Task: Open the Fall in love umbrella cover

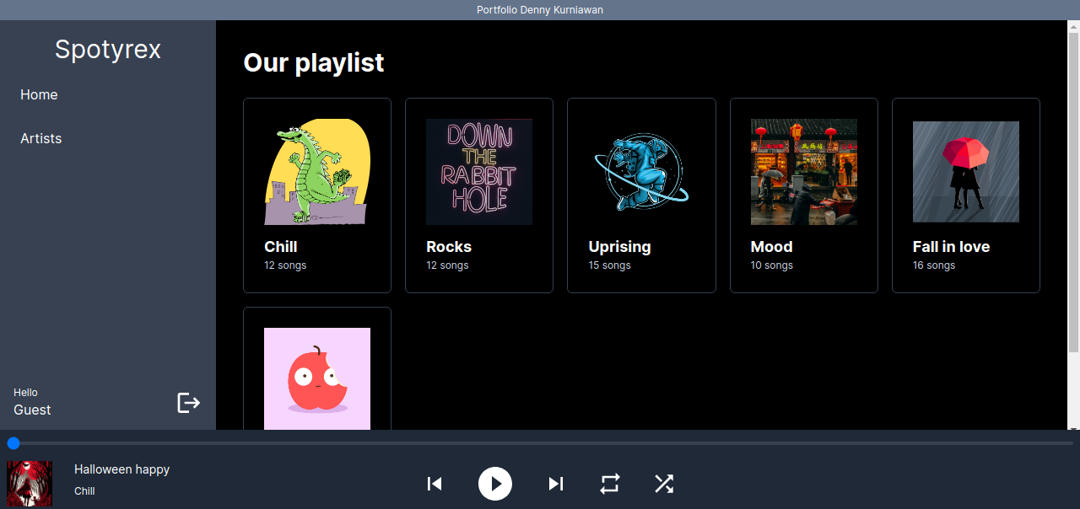Action: coord(965,172)
